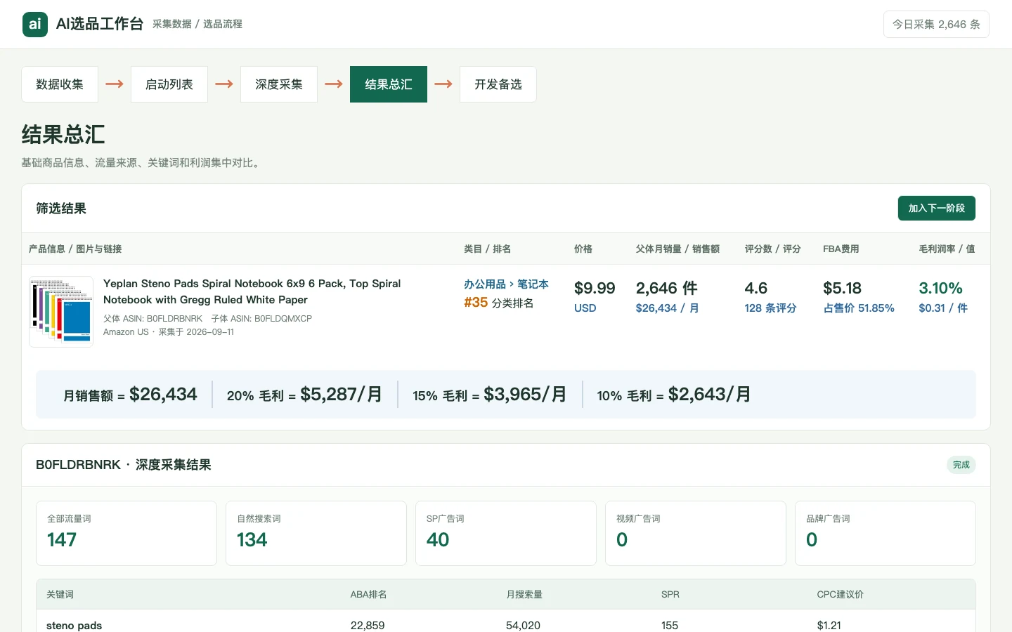Select the 结果总汇 step tab
The height and width of the screenshot is (632, 1012).
[389, 84]
